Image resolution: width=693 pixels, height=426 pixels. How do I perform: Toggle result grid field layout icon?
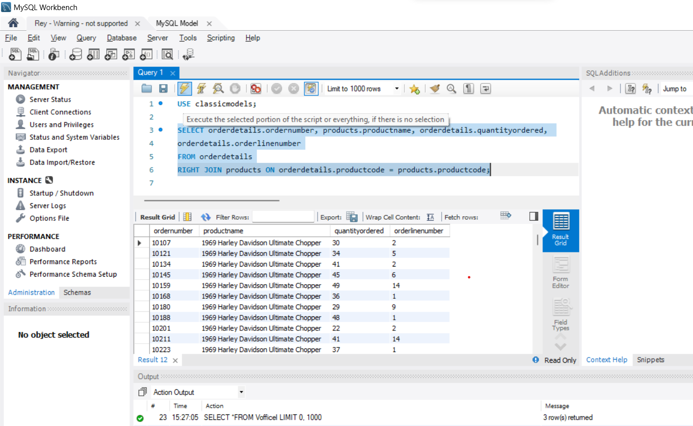tap(187, 217)
